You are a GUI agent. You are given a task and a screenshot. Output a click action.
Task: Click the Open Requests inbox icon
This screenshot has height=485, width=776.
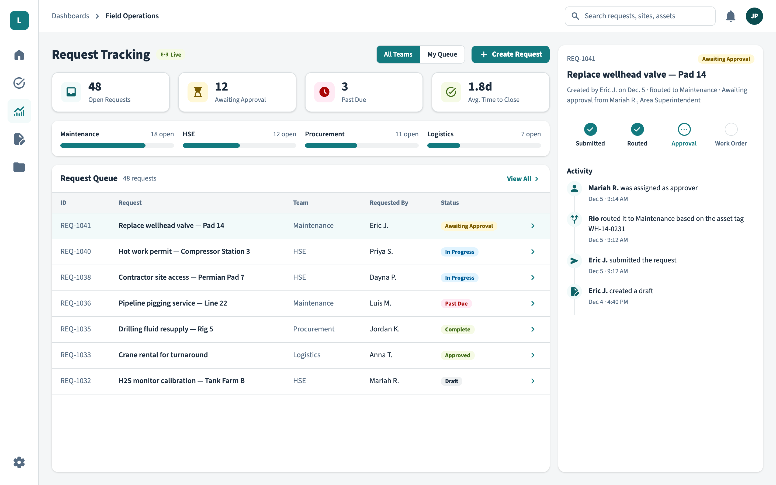pyautogui.click(x=71, y=92)
